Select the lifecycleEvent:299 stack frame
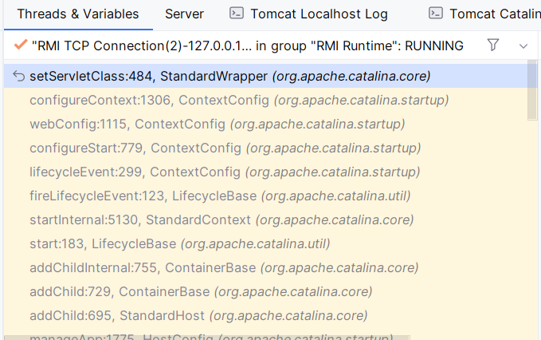This screenshot has width=541, height=340. (x=225, y=172)
